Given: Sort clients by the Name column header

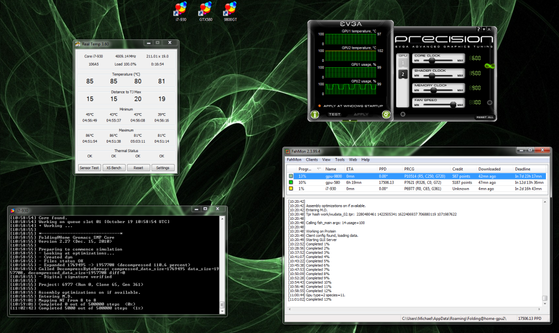Looking at the screenshot, I should [x=333, y=169].
